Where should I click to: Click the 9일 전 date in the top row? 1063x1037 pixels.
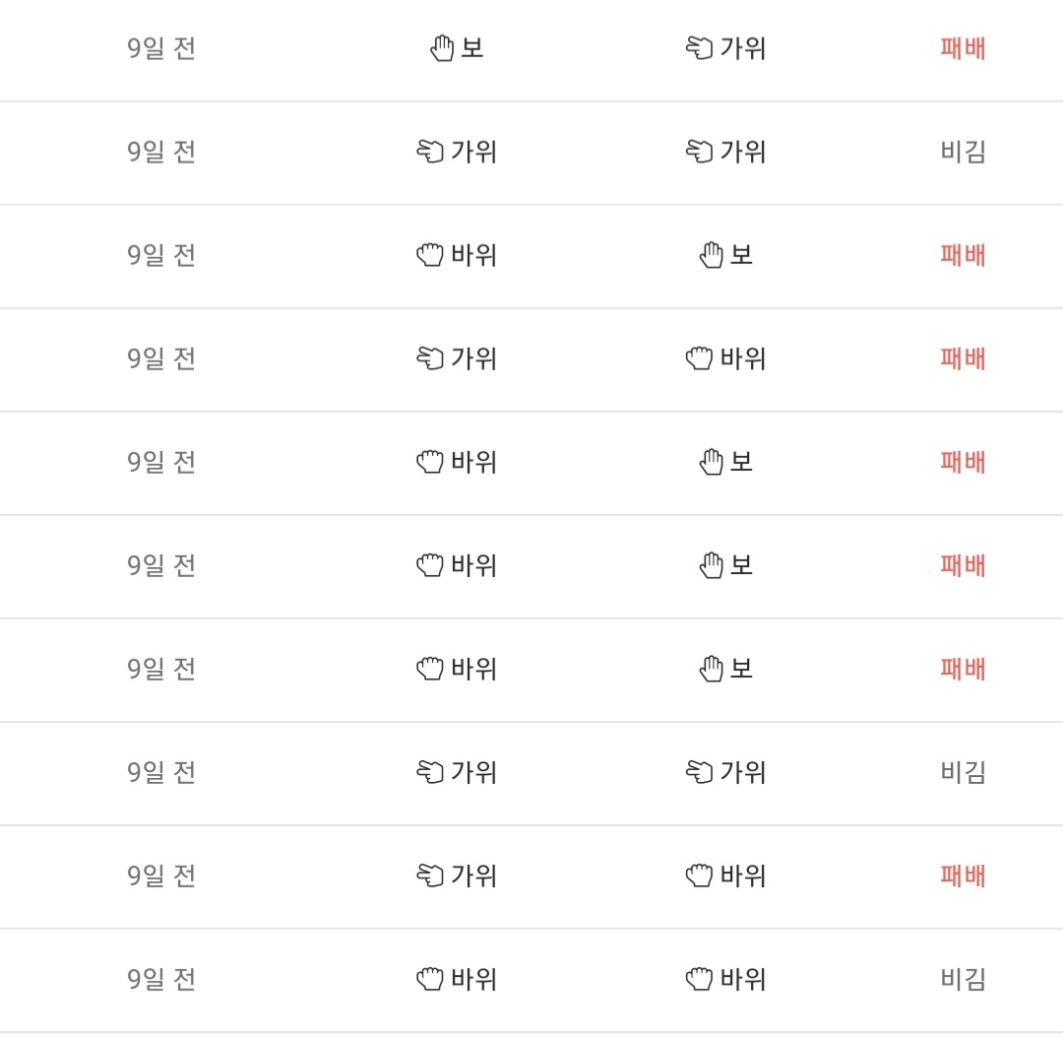click(x=161, y=48)
